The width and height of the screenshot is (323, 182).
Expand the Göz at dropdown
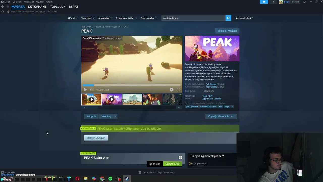pos(72,18)
